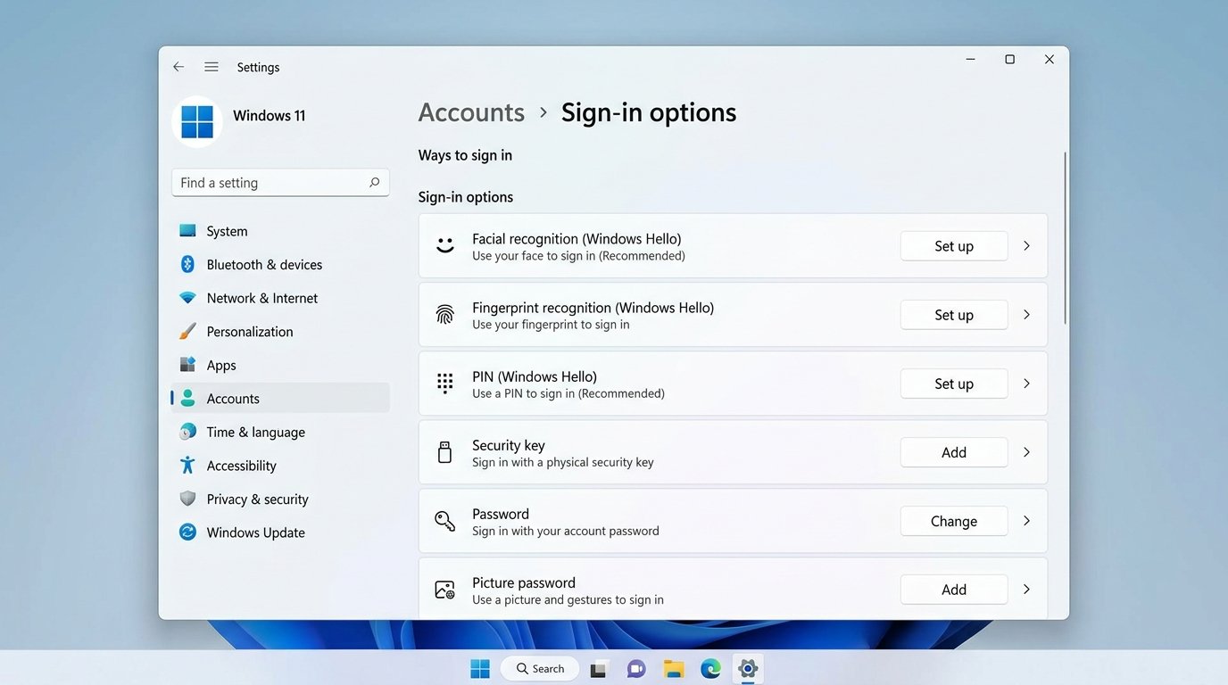Screen dimensions: 1228x685
Task: Click the picture password image icon
Action: click(x=444, y=590)
